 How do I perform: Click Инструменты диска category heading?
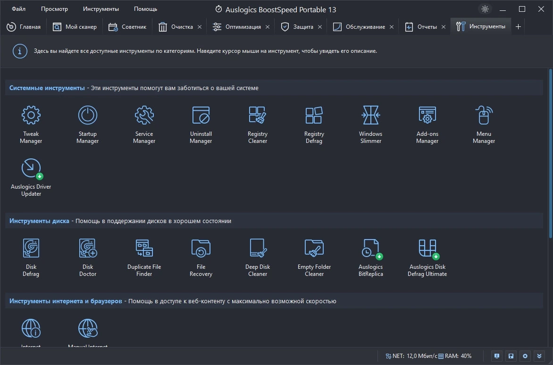point(39,221)
